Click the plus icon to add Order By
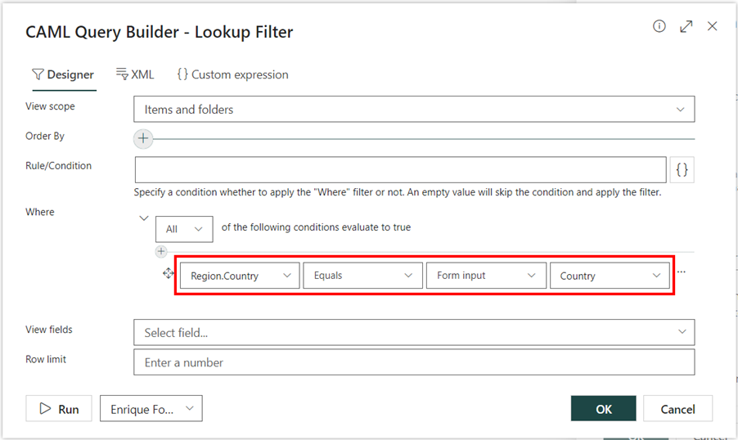738x440 pixels. (143, 138)
